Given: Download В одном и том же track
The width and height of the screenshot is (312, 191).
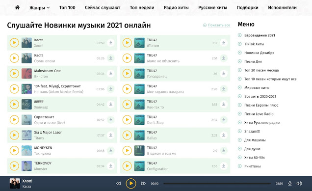Looking at the screenshot, I should [224, 150].
